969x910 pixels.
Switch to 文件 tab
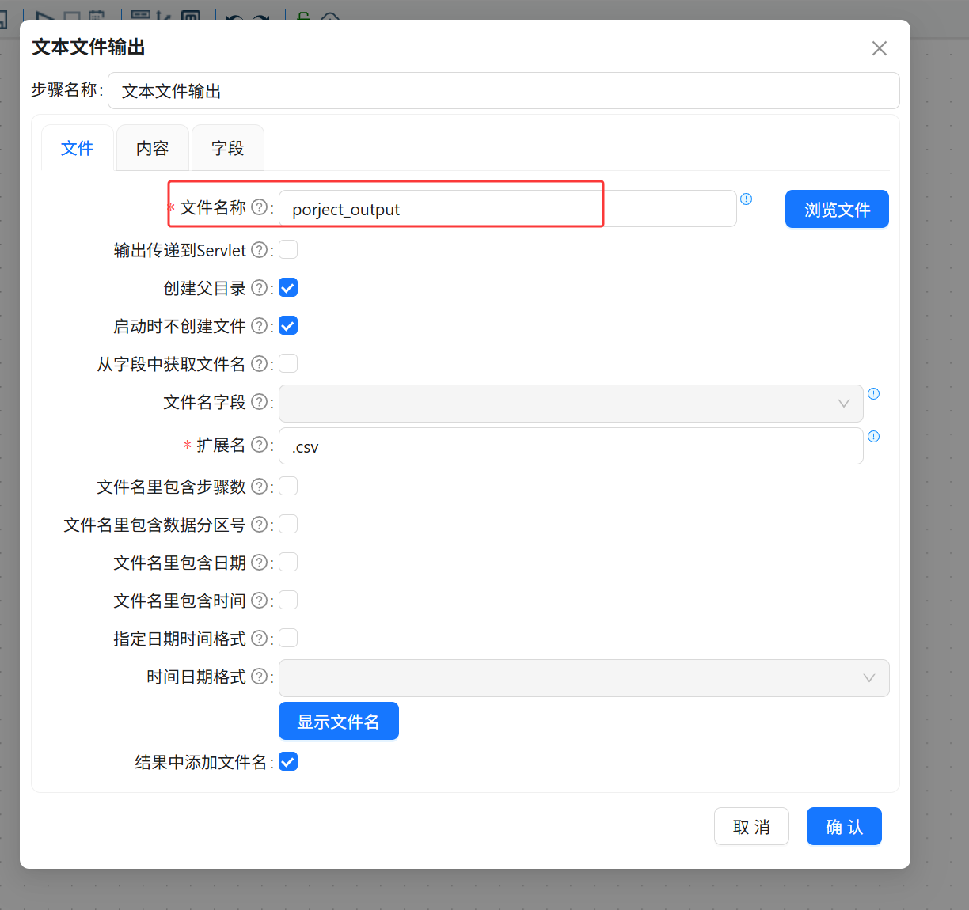click(x=78, y=148)
